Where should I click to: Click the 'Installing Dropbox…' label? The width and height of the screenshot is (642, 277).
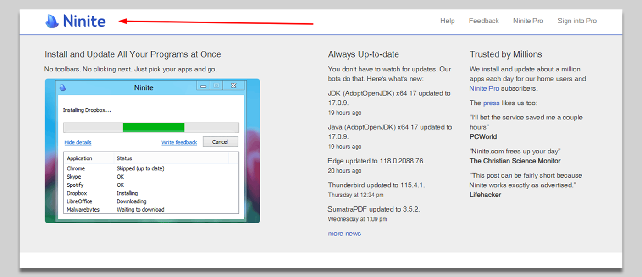(x=87, y=110)
